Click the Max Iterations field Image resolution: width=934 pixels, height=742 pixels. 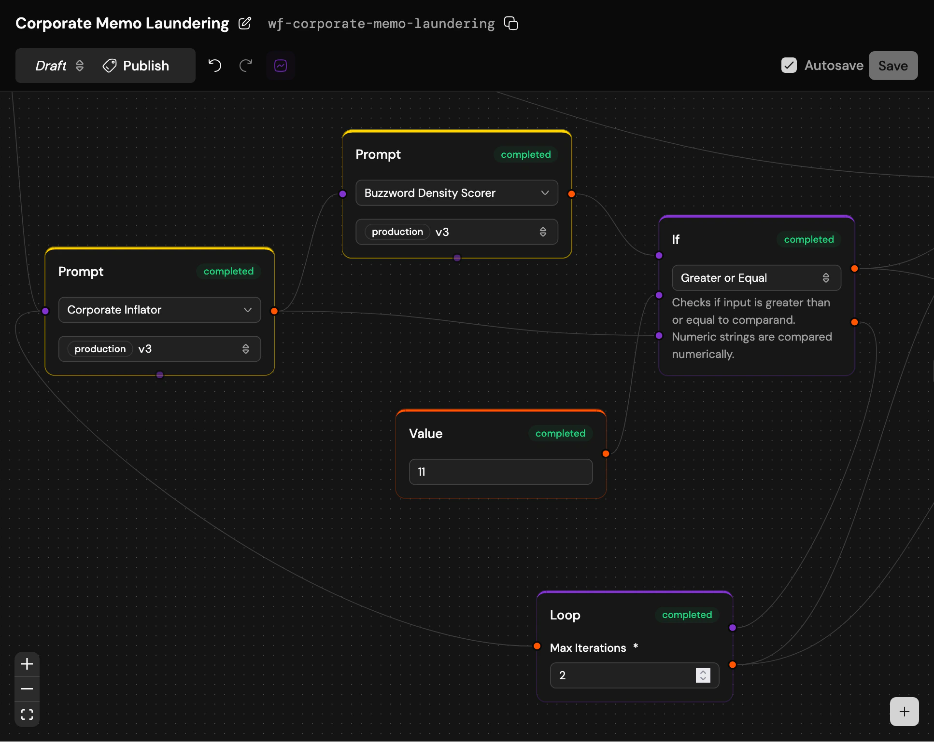click(635, 675)
